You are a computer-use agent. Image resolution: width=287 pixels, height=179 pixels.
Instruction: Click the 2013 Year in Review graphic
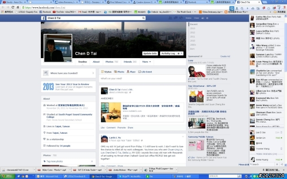(48, 86)
